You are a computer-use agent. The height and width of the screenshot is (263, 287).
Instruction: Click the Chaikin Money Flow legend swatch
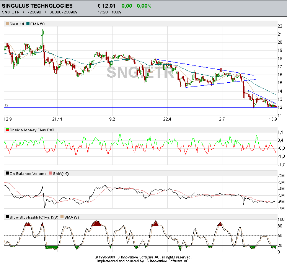7,130
